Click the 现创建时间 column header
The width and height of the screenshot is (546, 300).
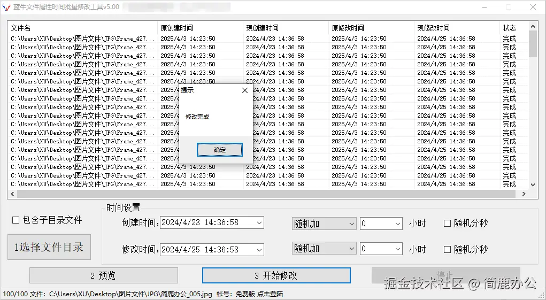(x=286, y=28)
